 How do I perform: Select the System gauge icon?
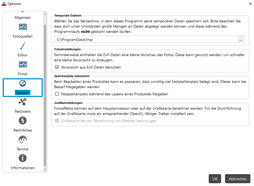point(23,83)
